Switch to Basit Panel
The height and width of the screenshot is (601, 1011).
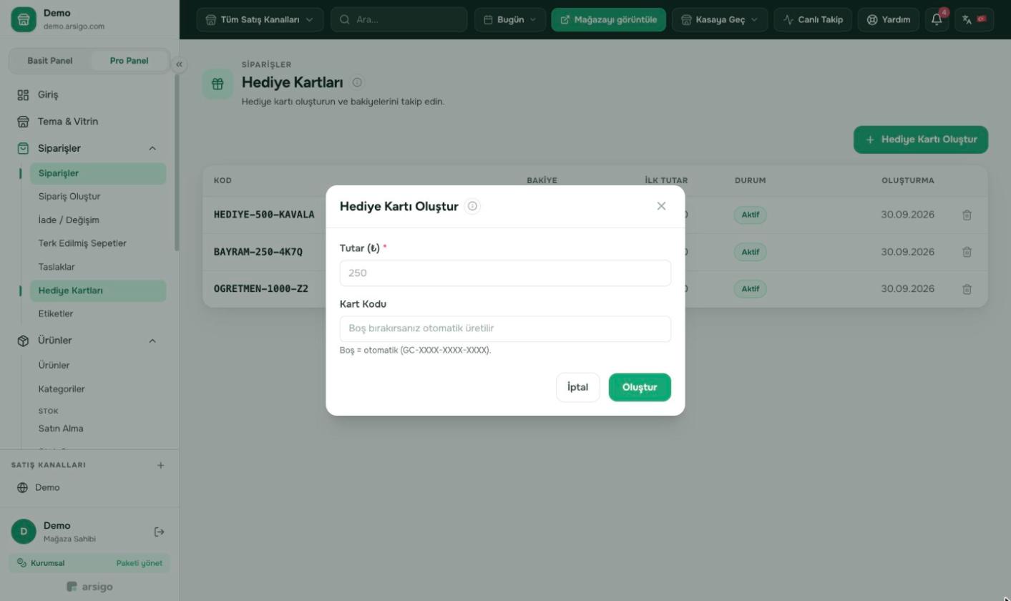[x=50, y=61]
